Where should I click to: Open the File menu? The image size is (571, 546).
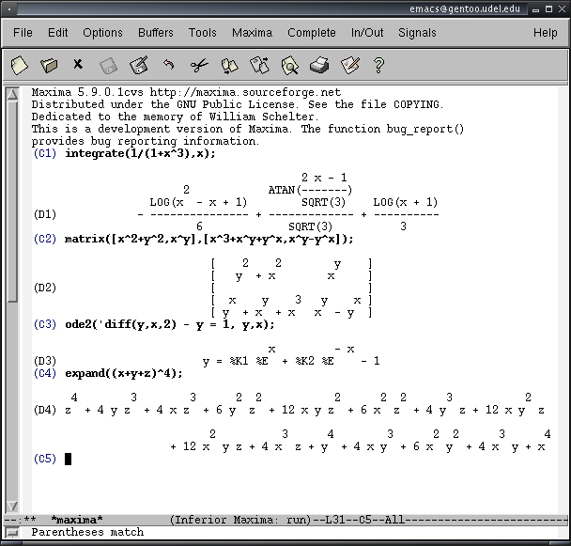point(23,33)
